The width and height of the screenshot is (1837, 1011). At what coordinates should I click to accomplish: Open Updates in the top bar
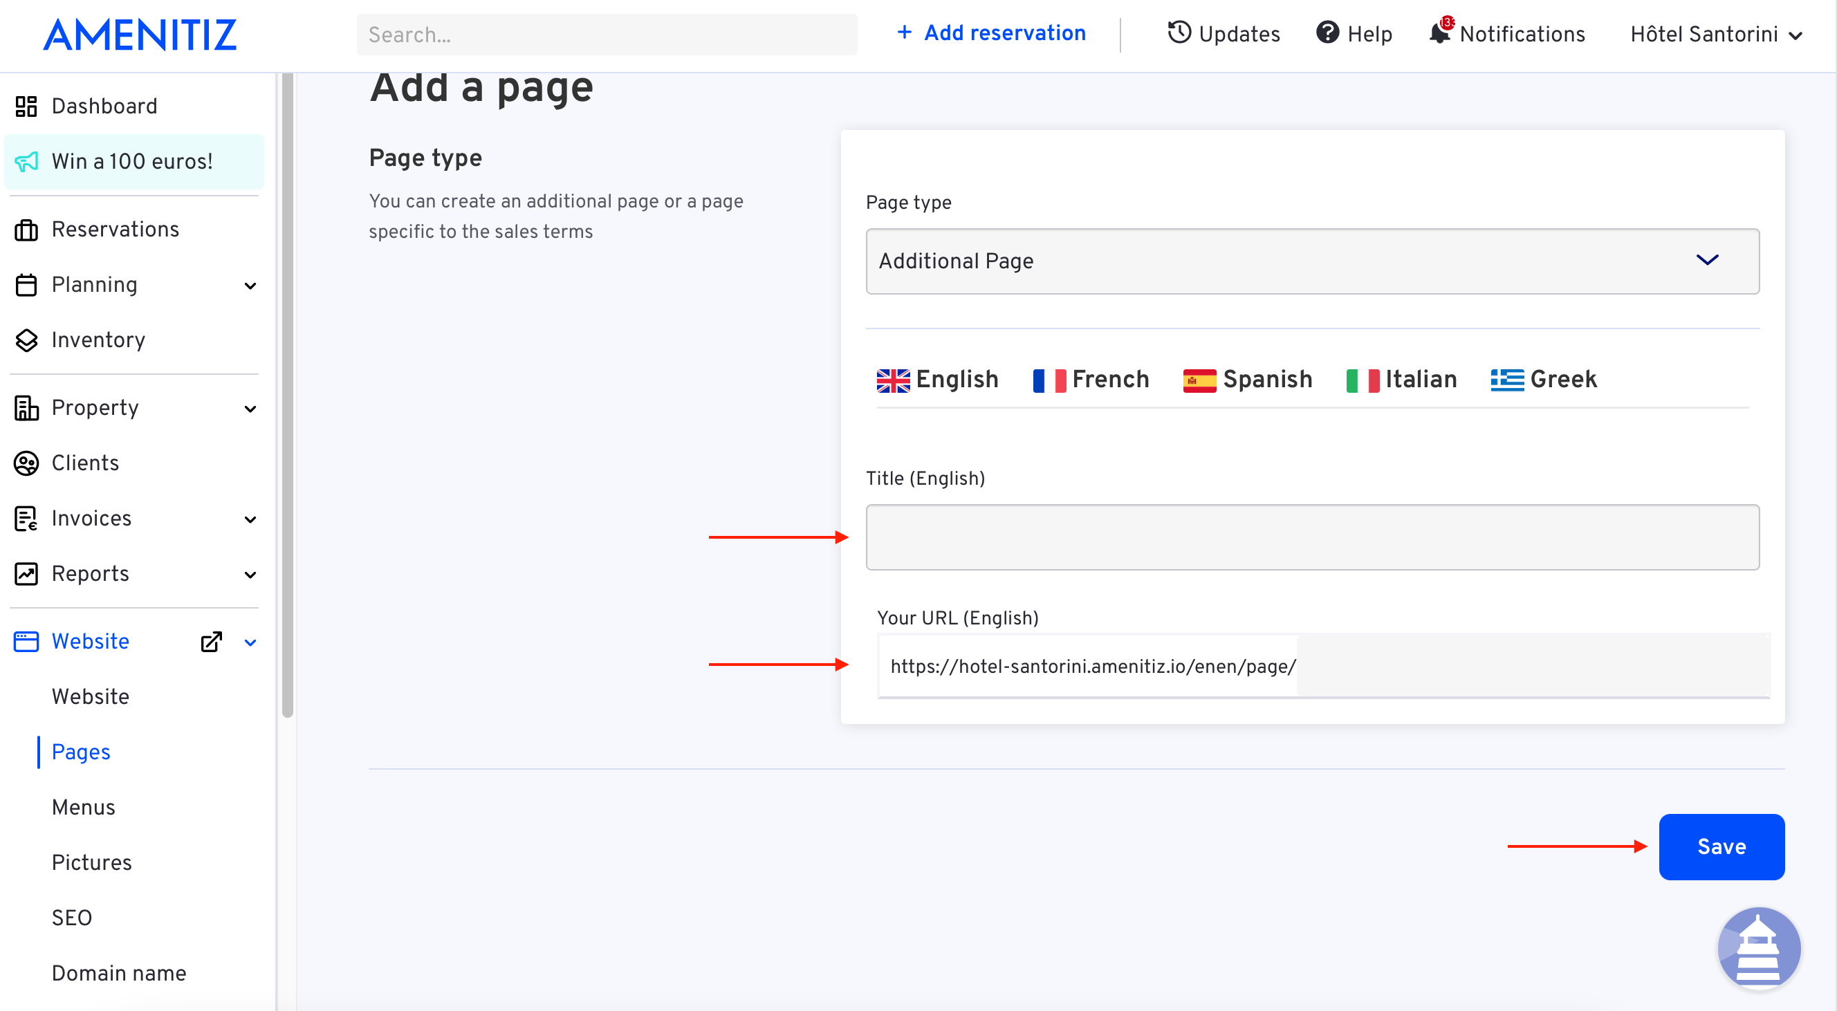click(1224, 33)
